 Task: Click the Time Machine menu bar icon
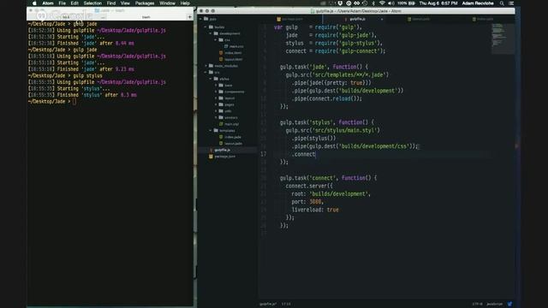365,3
